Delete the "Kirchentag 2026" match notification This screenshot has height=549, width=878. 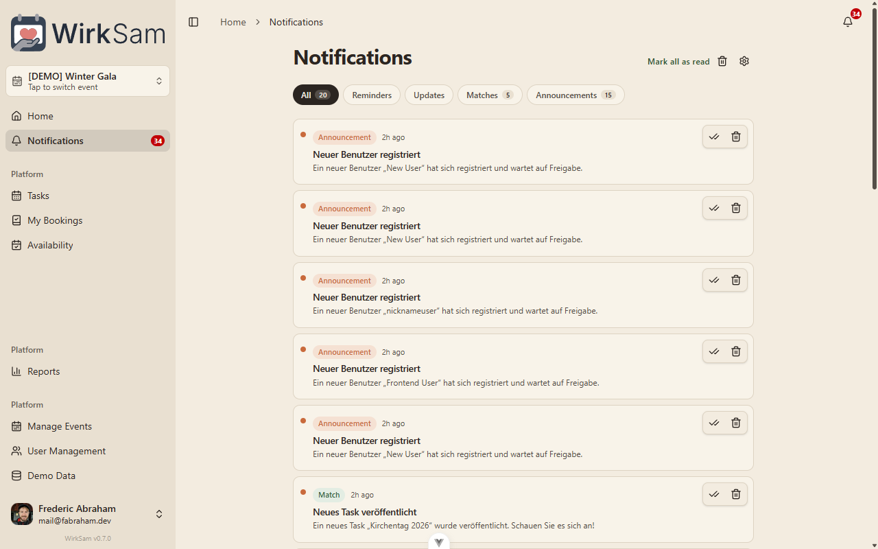(x=736, y=494)
